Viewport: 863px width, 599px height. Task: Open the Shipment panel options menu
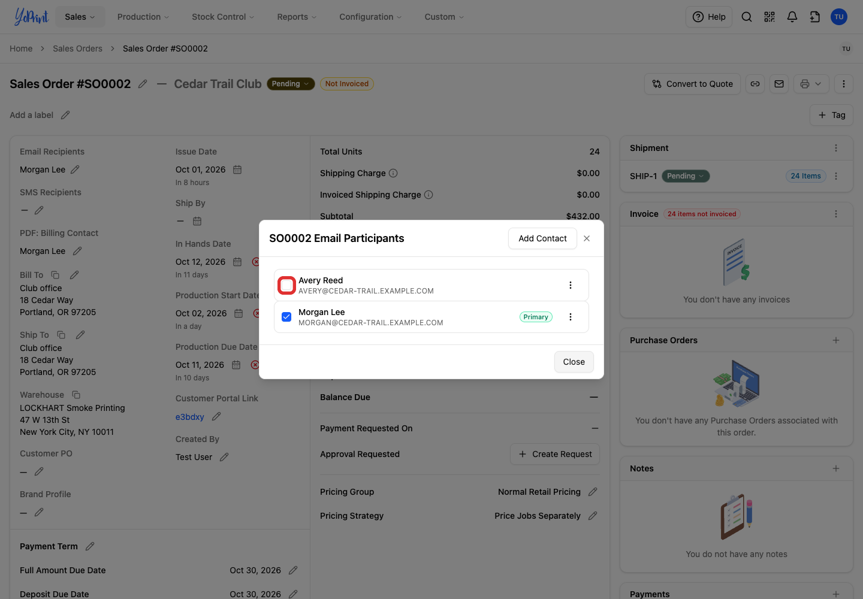(836, 148)
